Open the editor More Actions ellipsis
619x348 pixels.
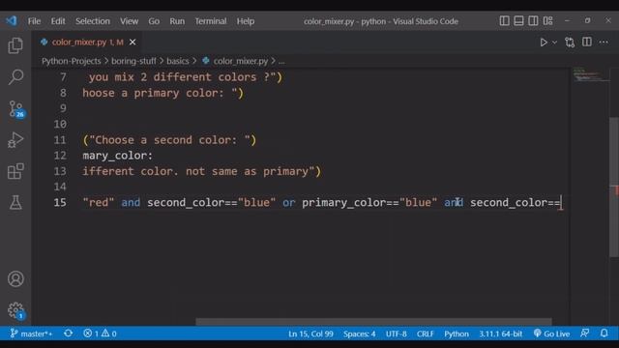[x=604, y=42]
